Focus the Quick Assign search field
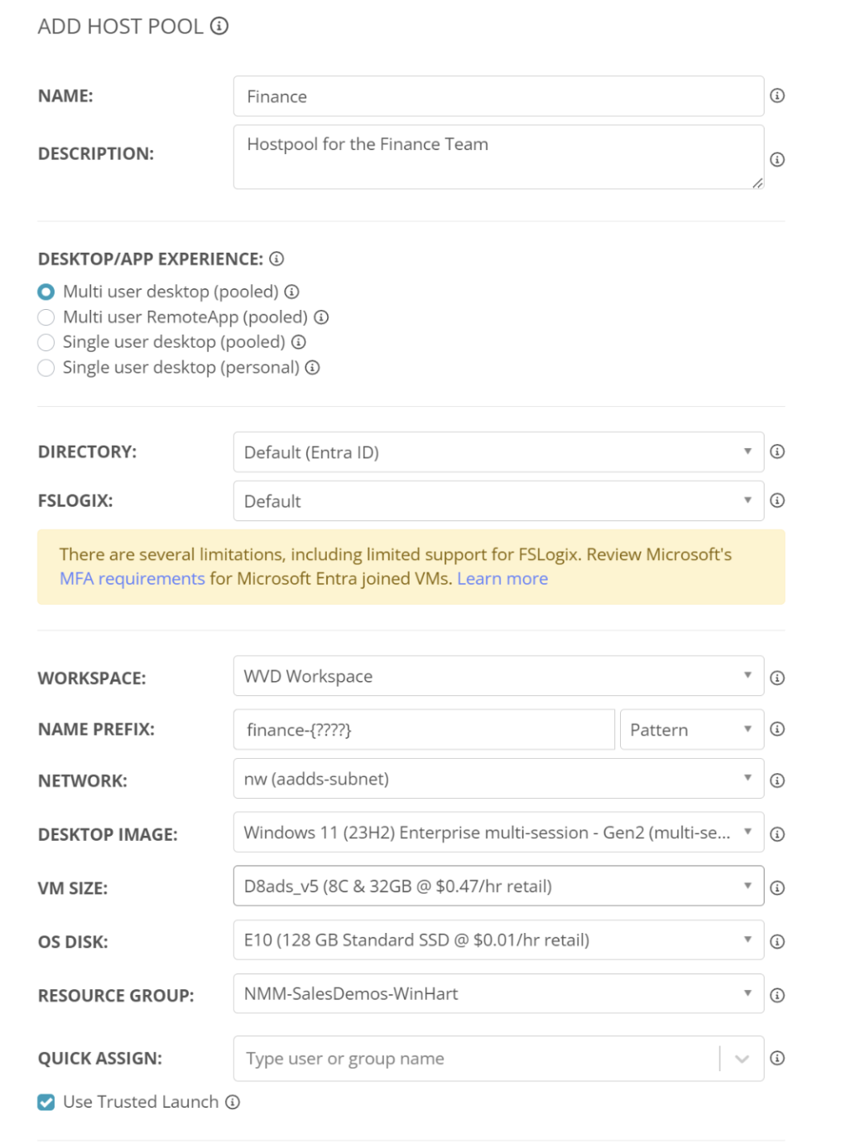Viewport: 846px width, 1145px height. click(x=476, y=1059)
